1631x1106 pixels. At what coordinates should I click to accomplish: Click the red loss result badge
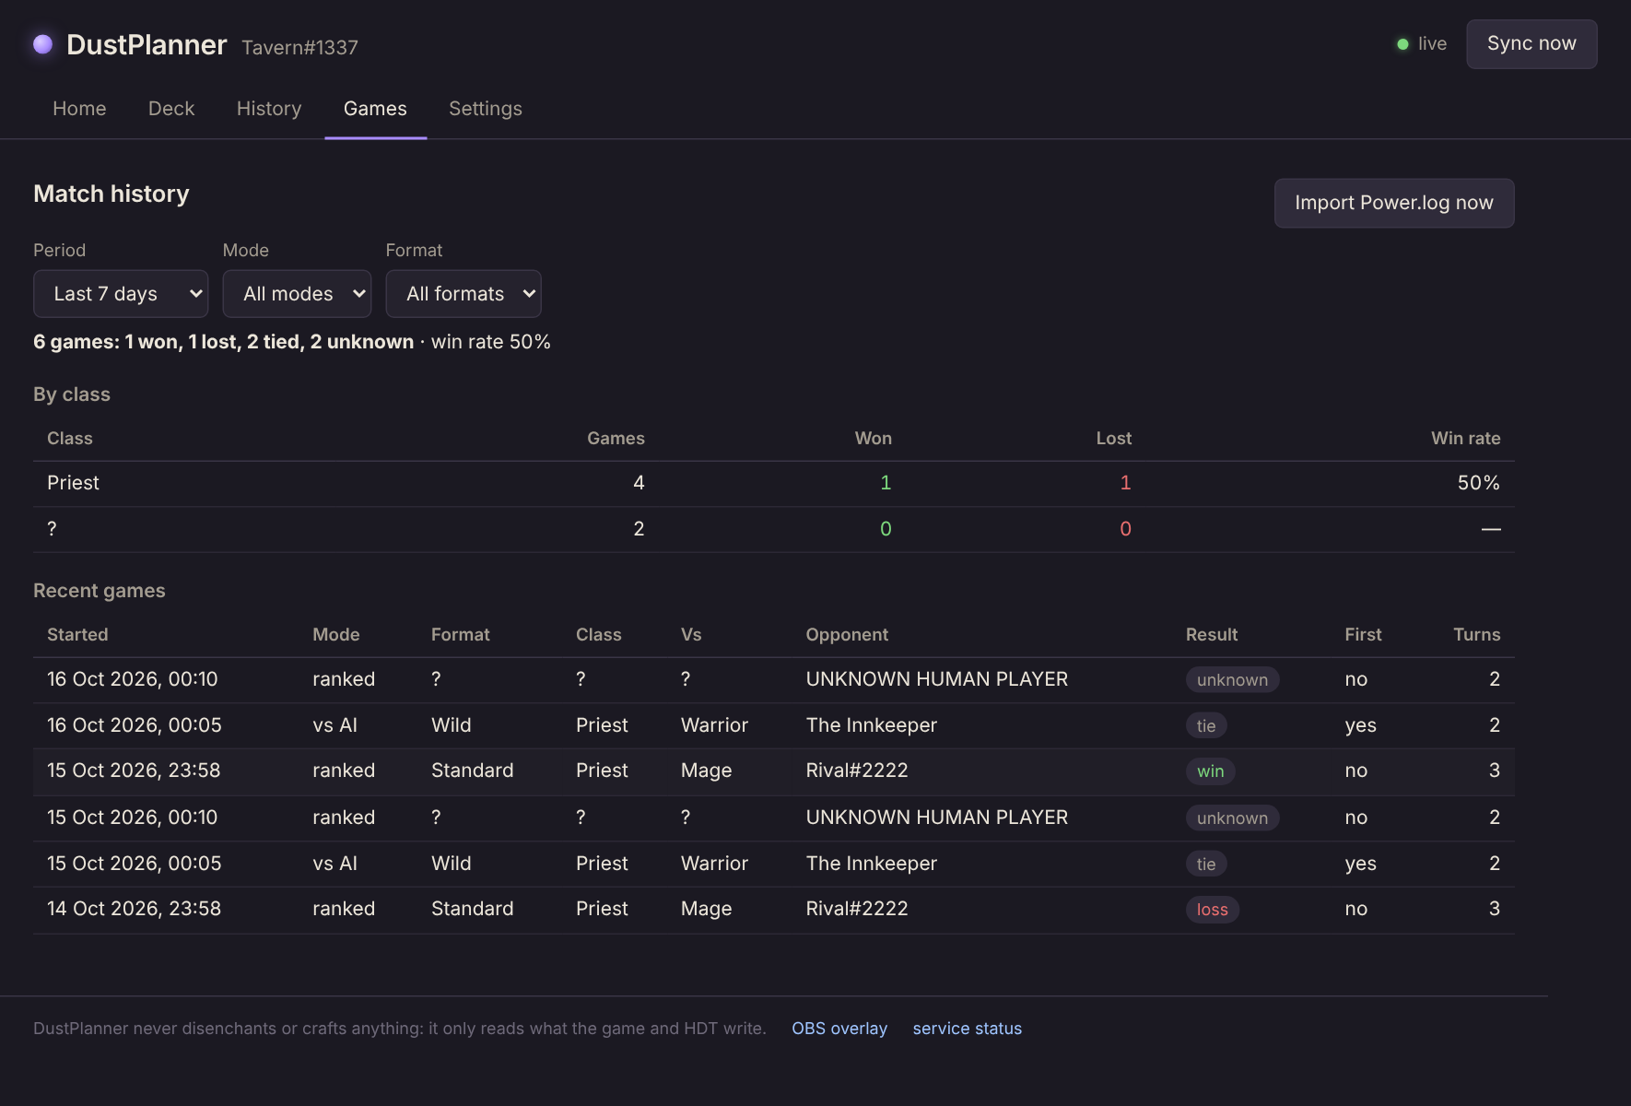[1213, 910]
